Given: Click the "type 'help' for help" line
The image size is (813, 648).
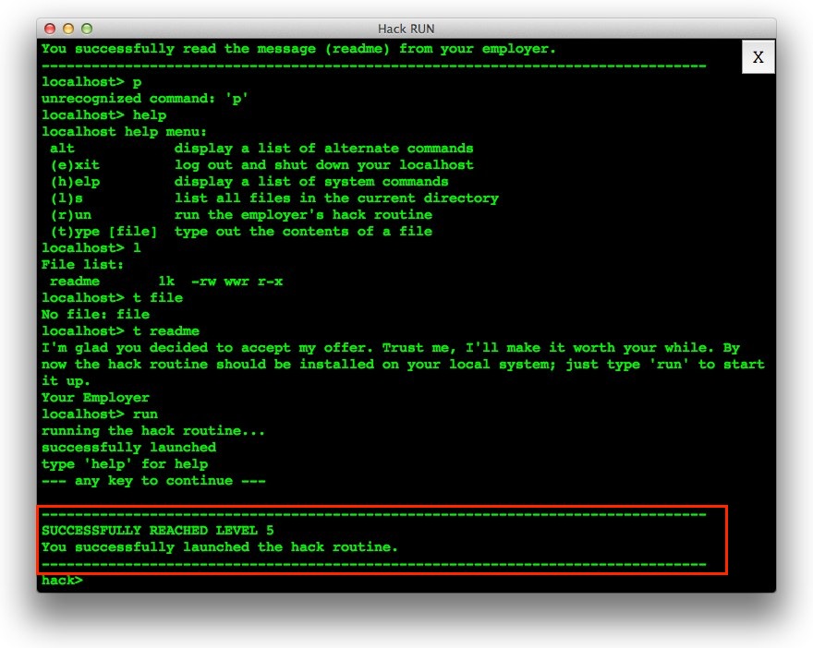Looking at the screenshot, I should (125, 463).
